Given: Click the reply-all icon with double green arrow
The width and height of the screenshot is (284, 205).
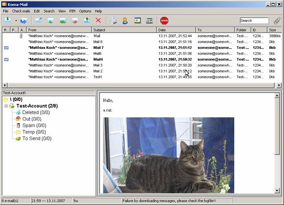Looking at the screenshot, I should (63, 20).
